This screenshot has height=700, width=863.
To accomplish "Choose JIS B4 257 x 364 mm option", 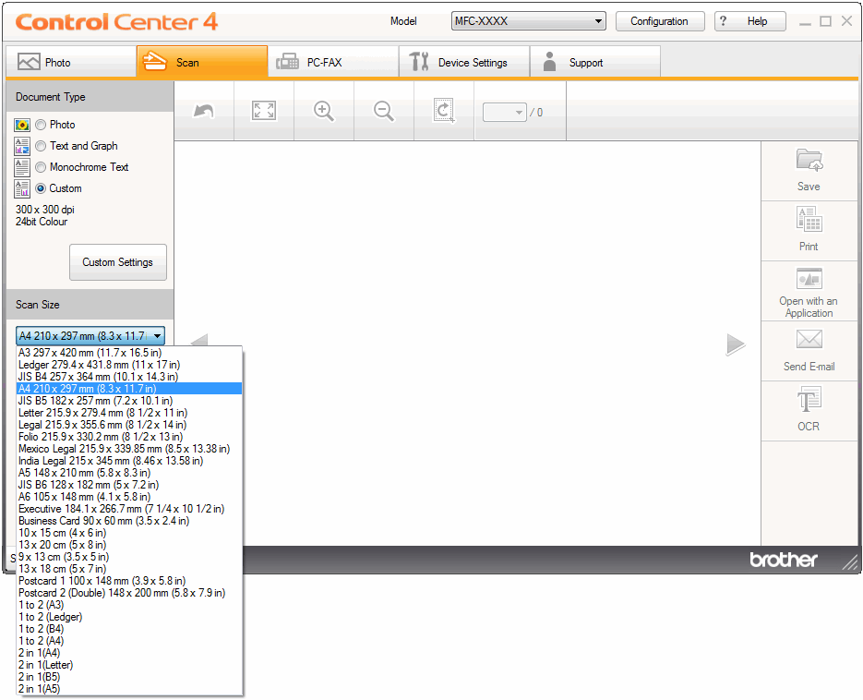I will click(129, 377).
